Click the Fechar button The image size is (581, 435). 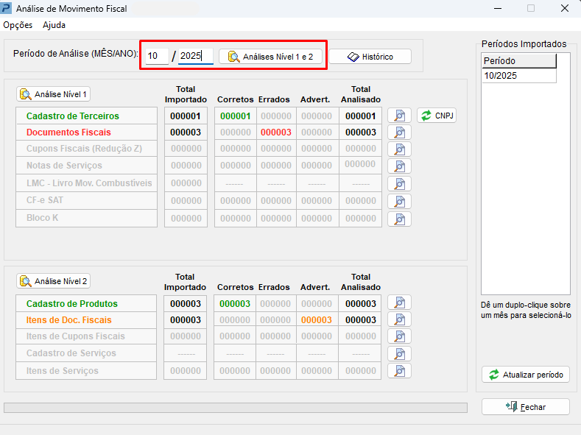[525, 406]
